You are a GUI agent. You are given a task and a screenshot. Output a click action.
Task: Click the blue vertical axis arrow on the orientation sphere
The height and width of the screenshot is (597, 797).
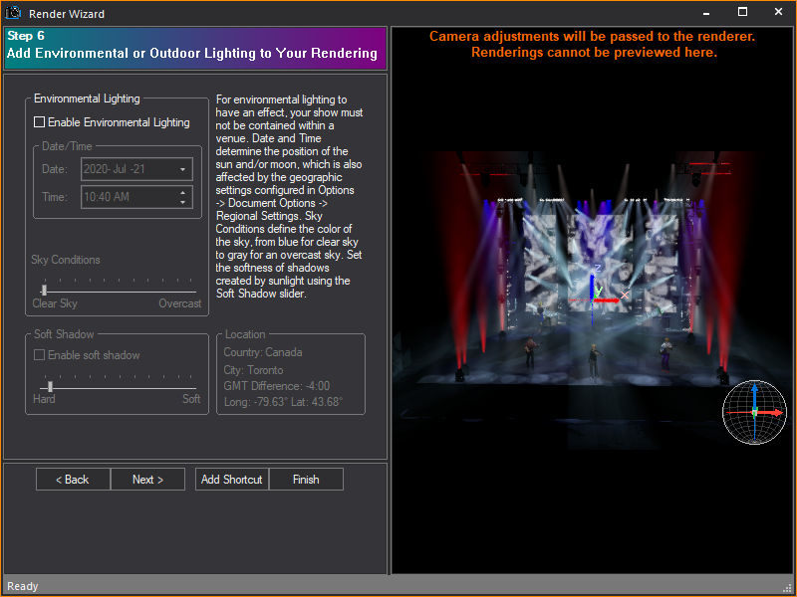point(755,391)
